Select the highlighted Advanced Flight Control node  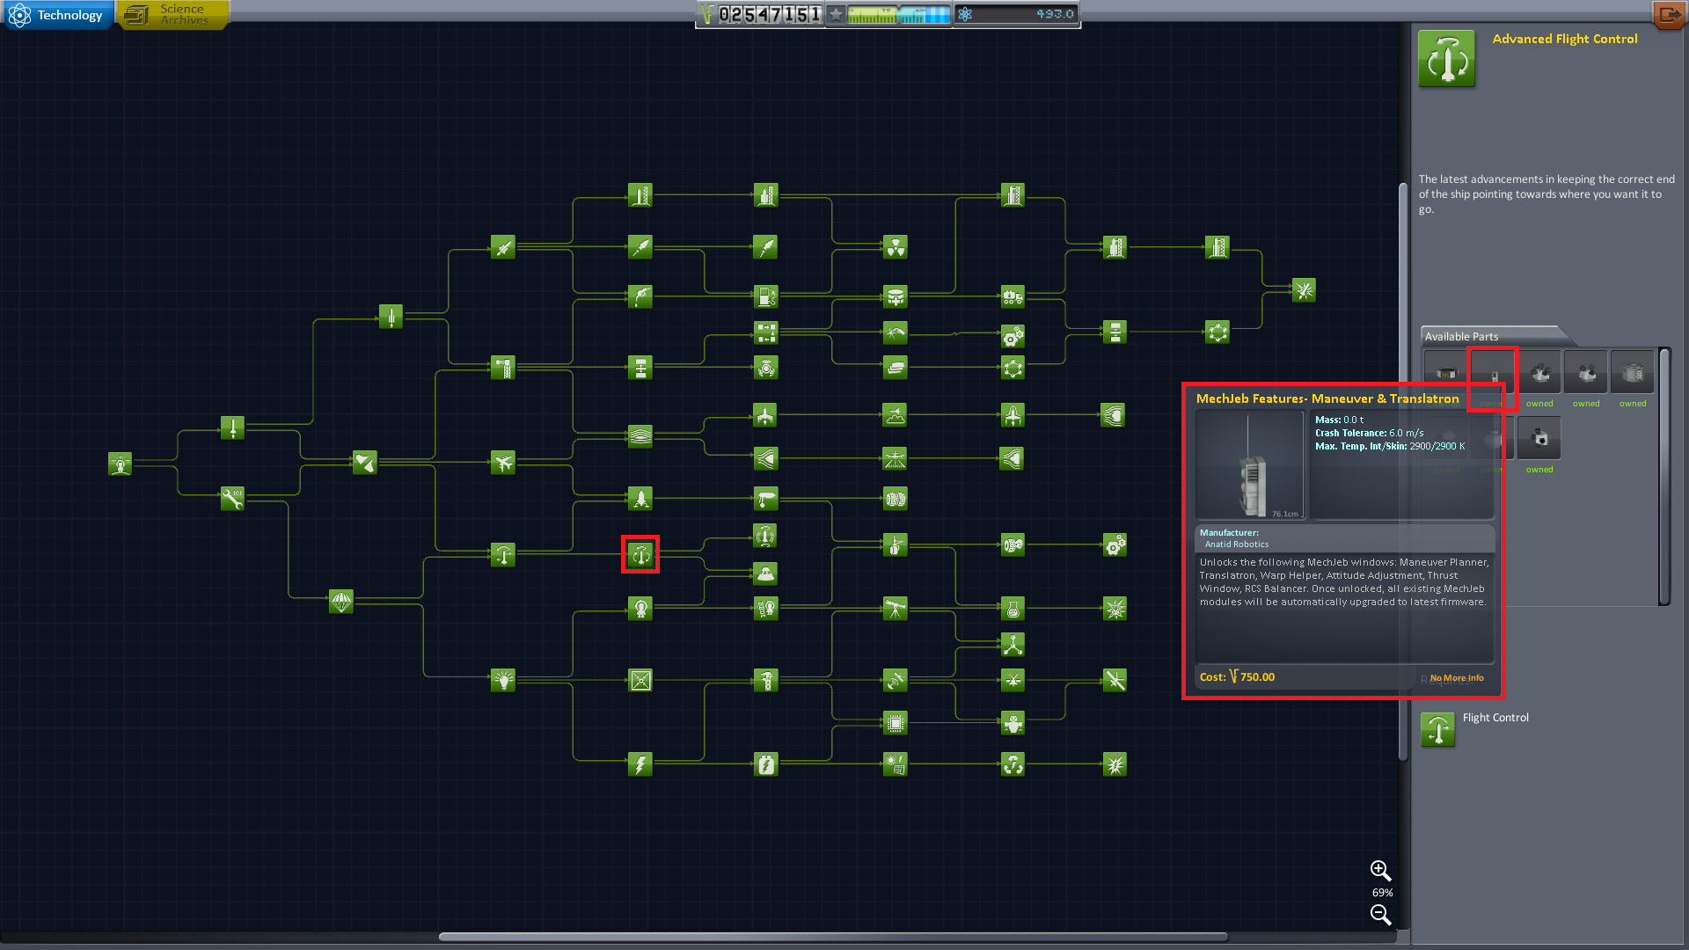coord(640,554)
